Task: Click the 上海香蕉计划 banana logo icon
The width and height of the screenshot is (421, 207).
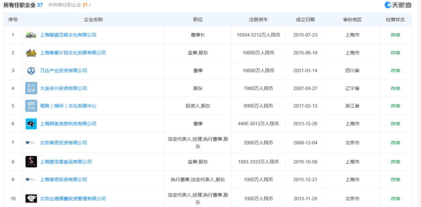Action: [31, 53]
